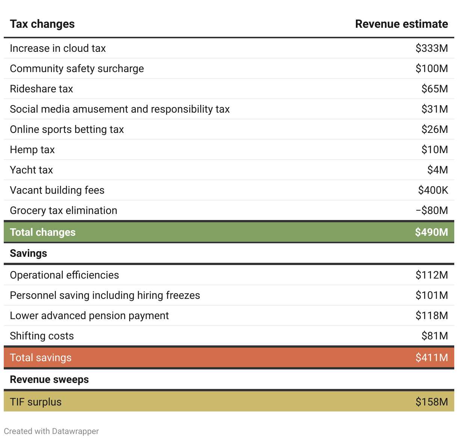458x440 pixels.
Task: Select the yellow TIF surplus row label
Action: pos(36,402)
